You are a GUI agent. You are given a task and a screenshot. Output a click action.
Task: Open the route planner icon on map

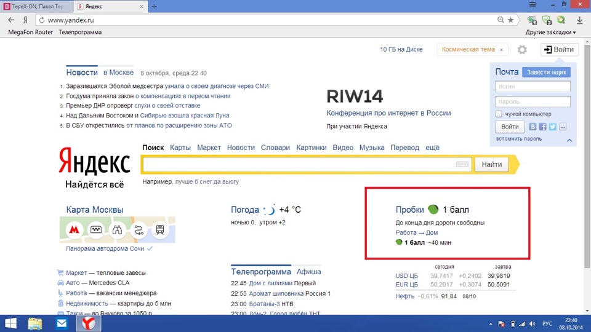[139, 229]
